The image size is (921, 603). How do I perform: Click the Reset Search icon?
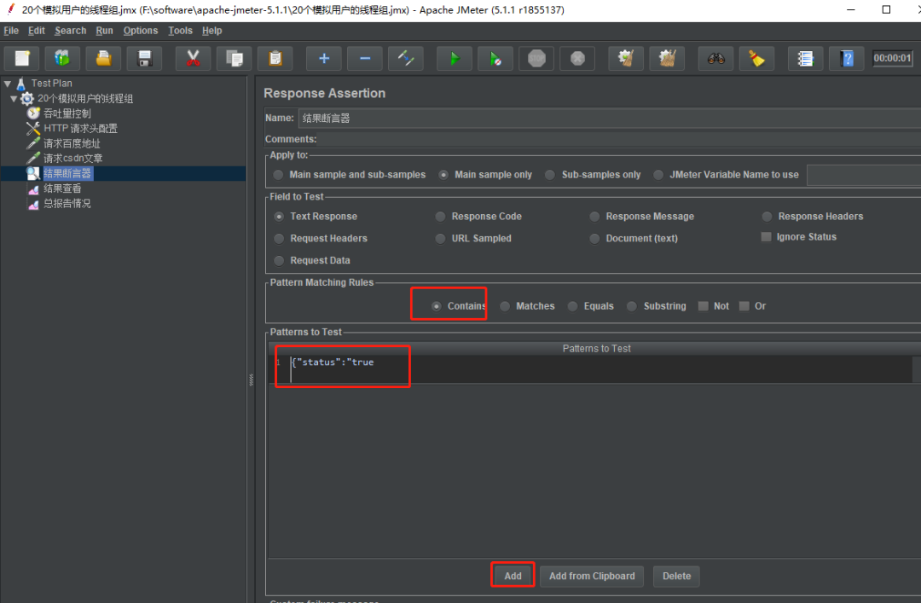point(756,58)
